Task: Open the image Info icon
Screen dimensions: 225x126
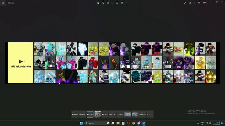Action: pos(117,3)
